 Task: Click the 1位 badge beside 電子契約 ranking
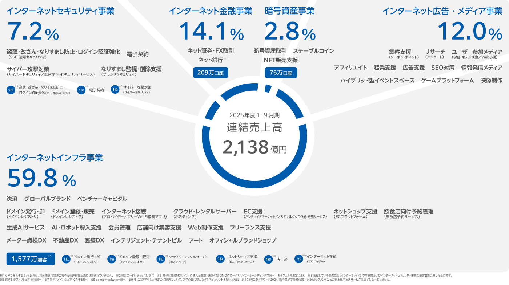[x=81, y=90]
